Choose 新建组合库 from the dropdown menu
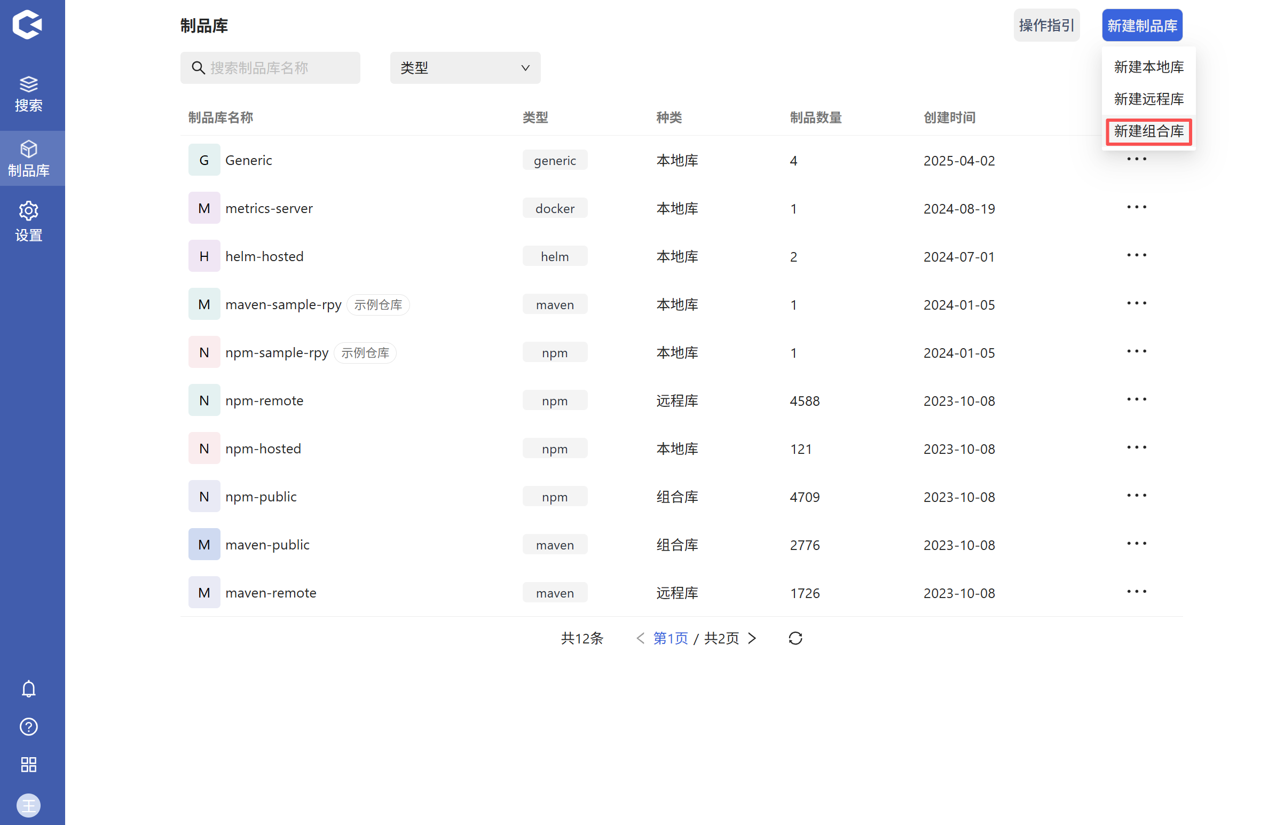 [1148, 131]
